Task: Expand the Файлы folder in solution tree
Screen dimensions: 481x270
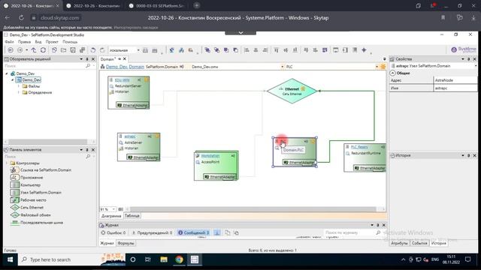Action: [18, 86]
